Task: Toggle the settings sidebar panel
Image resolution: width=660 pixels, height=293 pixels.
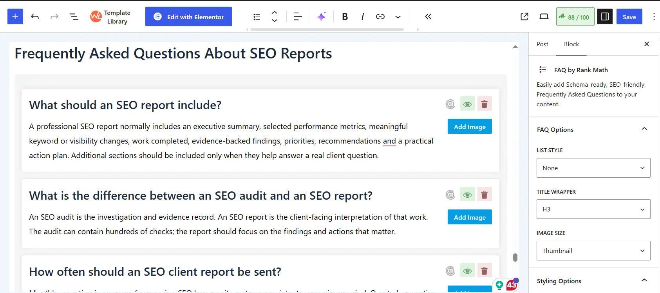Action: click(605, 16)
